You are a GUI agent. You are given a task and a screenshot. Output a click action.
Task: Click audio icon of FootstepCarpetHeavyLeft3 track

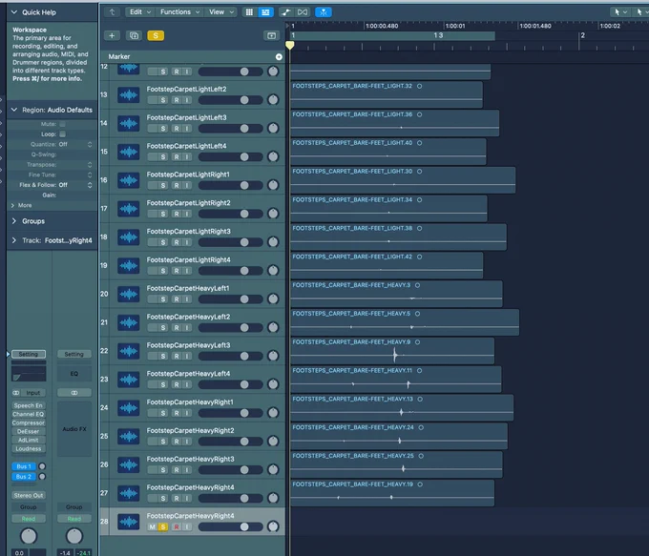128,351
